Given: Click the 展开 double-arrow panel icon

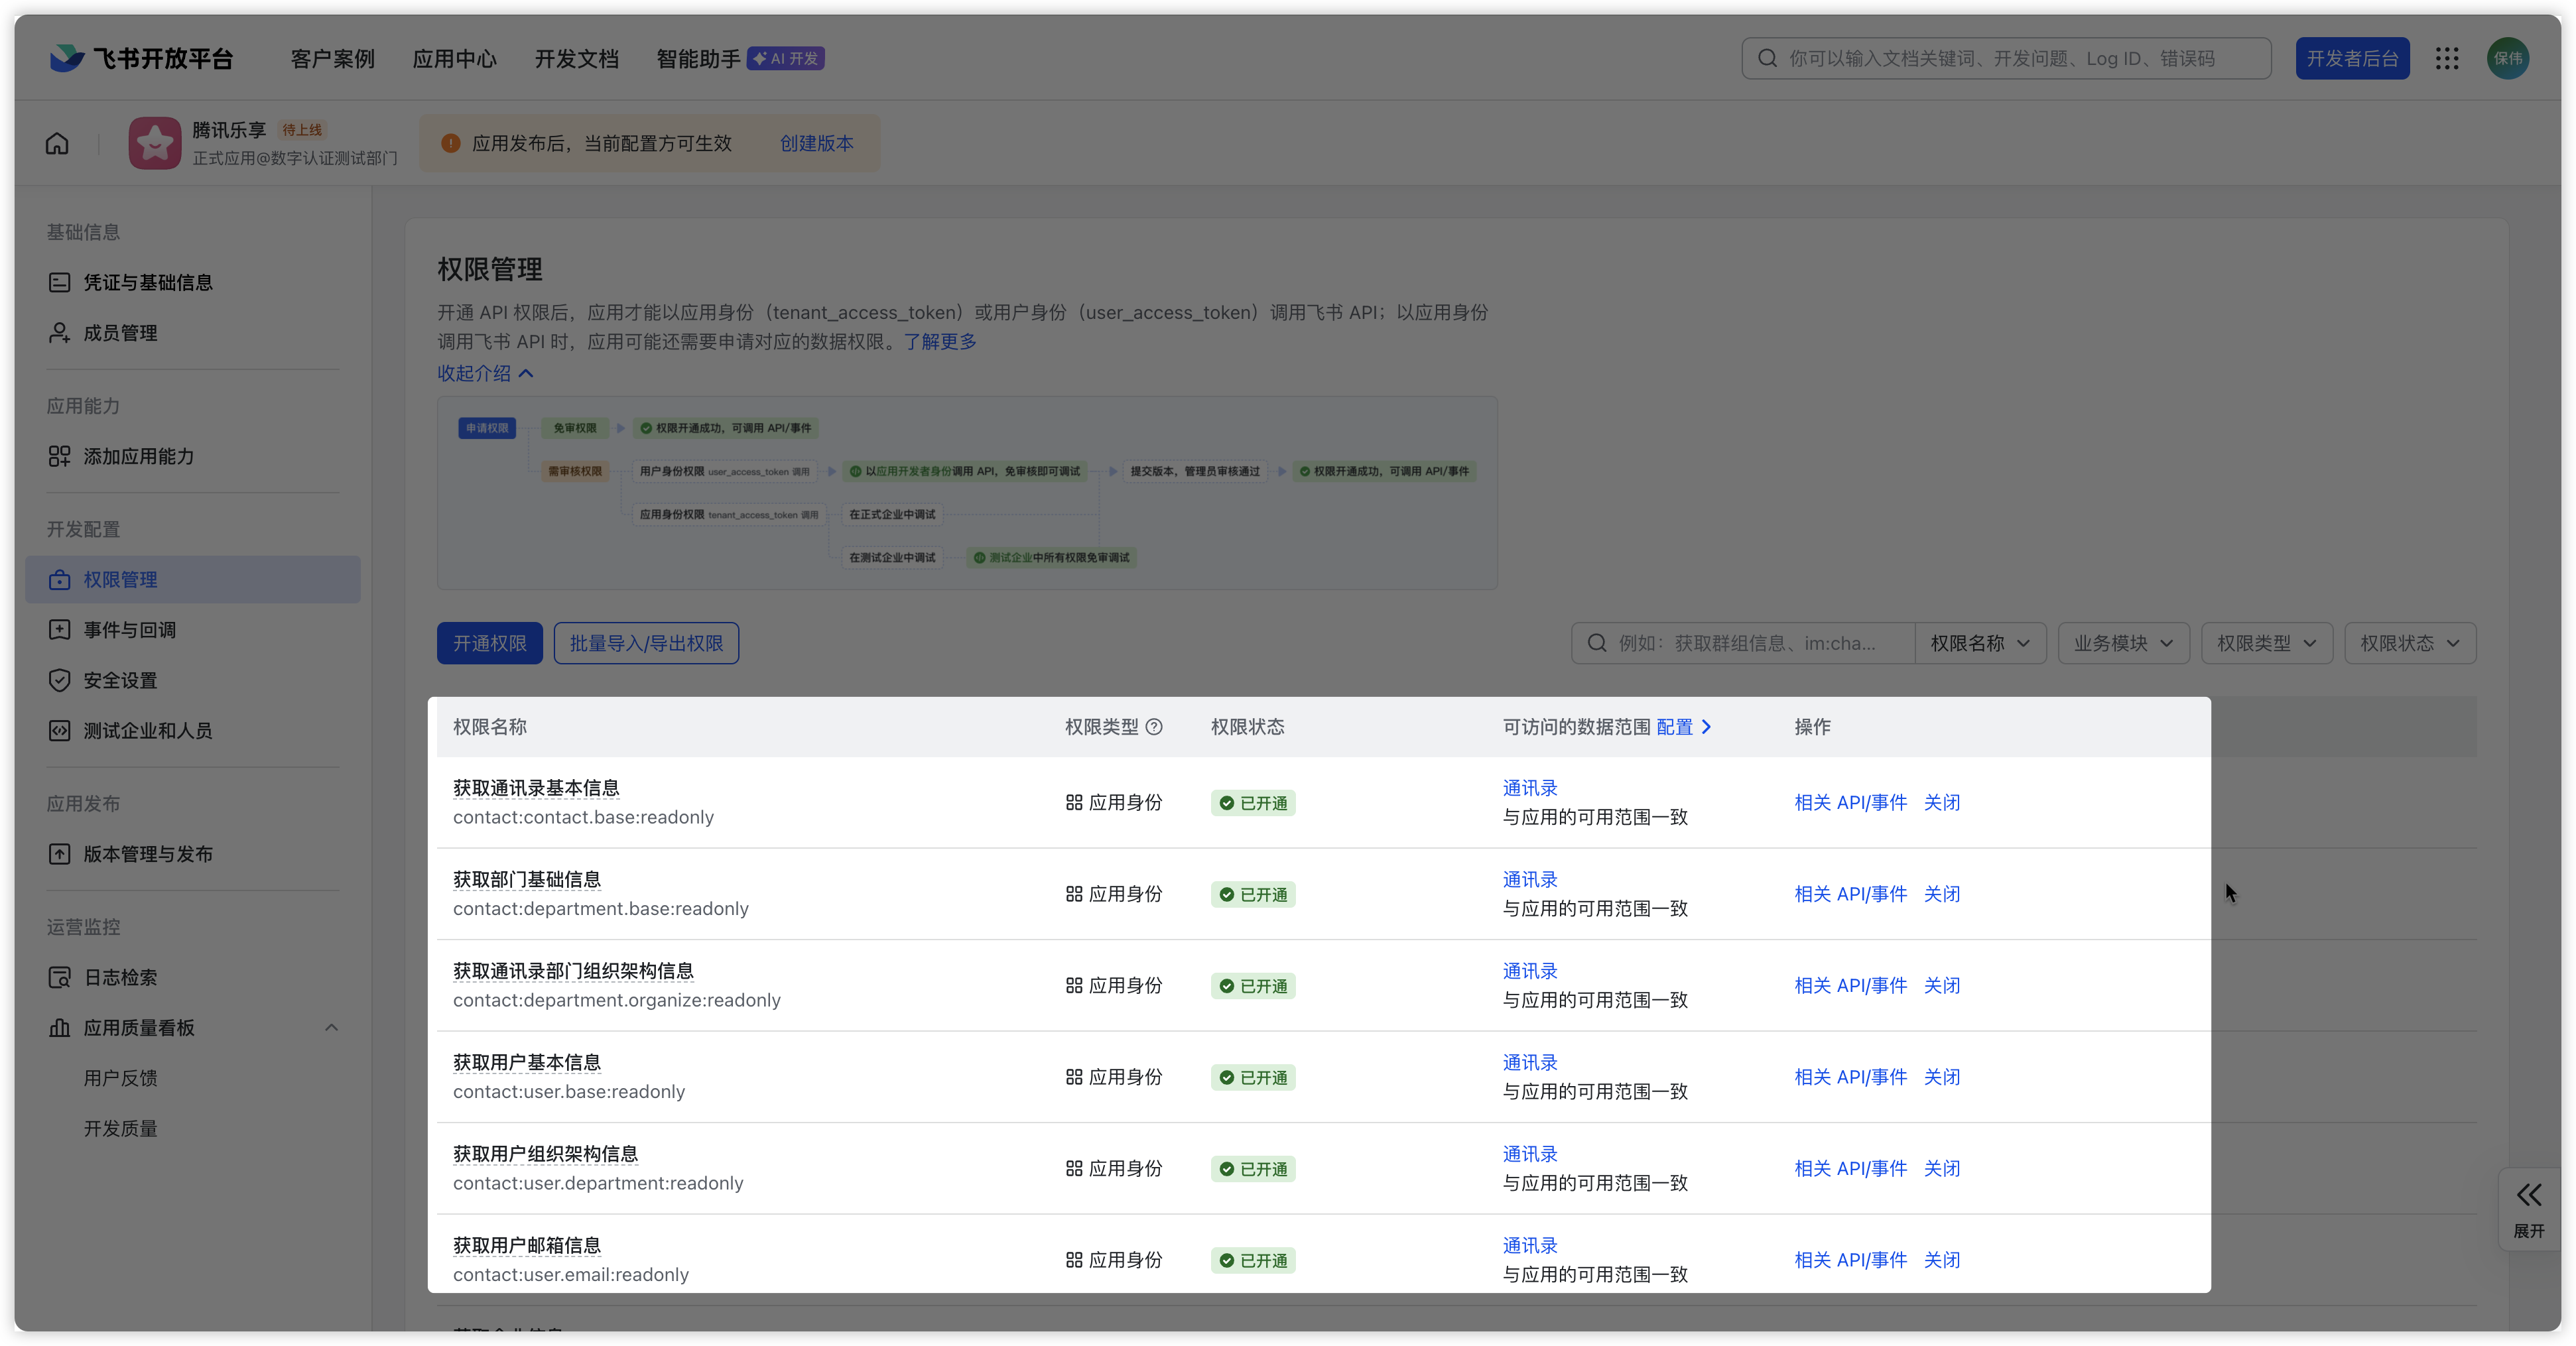Looking at the screenshot, I should coord(2528,1195).
